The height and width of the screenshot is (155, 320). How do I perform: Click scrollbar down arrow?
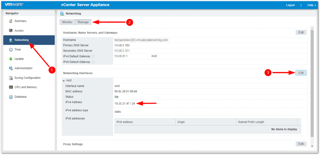312,146
